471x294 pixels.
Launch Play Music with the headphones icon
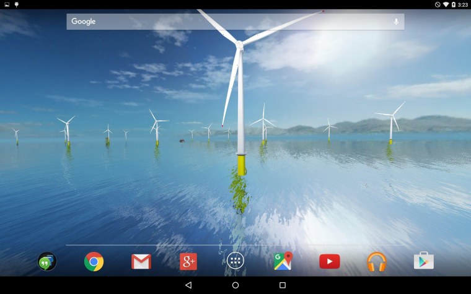coord(377,261)
